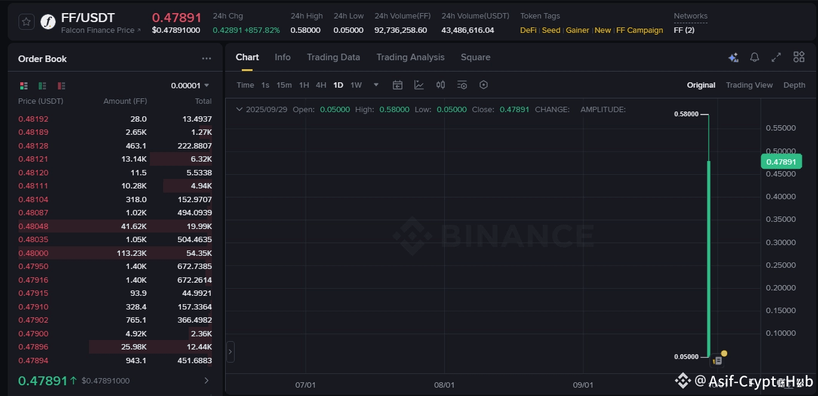Open chart settings hexagon icon
Image resolution: width=818 pixels, height=396 pixels.
point(484,85)
